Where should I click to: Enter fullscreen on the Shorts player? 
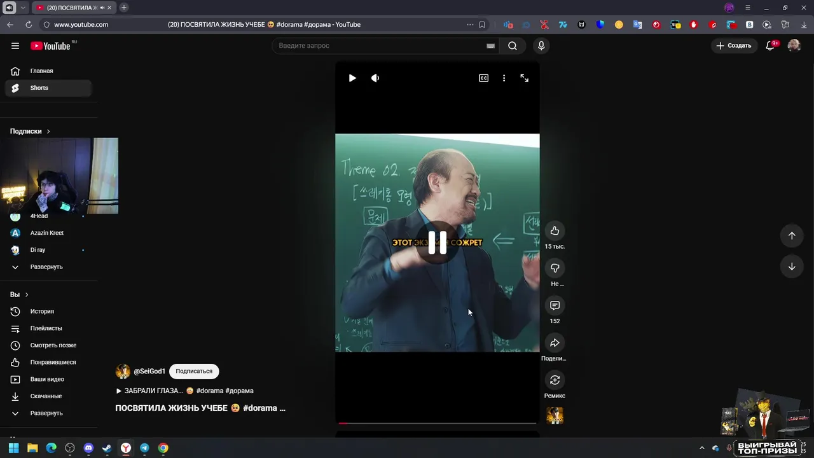coord(524,78)
